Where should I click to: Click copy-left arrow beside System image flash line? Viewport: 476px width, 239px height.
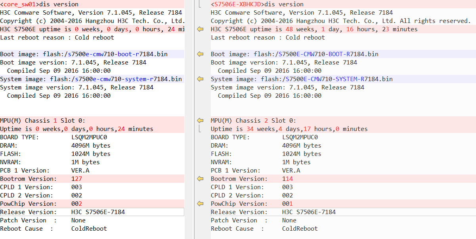click(200, 79)
